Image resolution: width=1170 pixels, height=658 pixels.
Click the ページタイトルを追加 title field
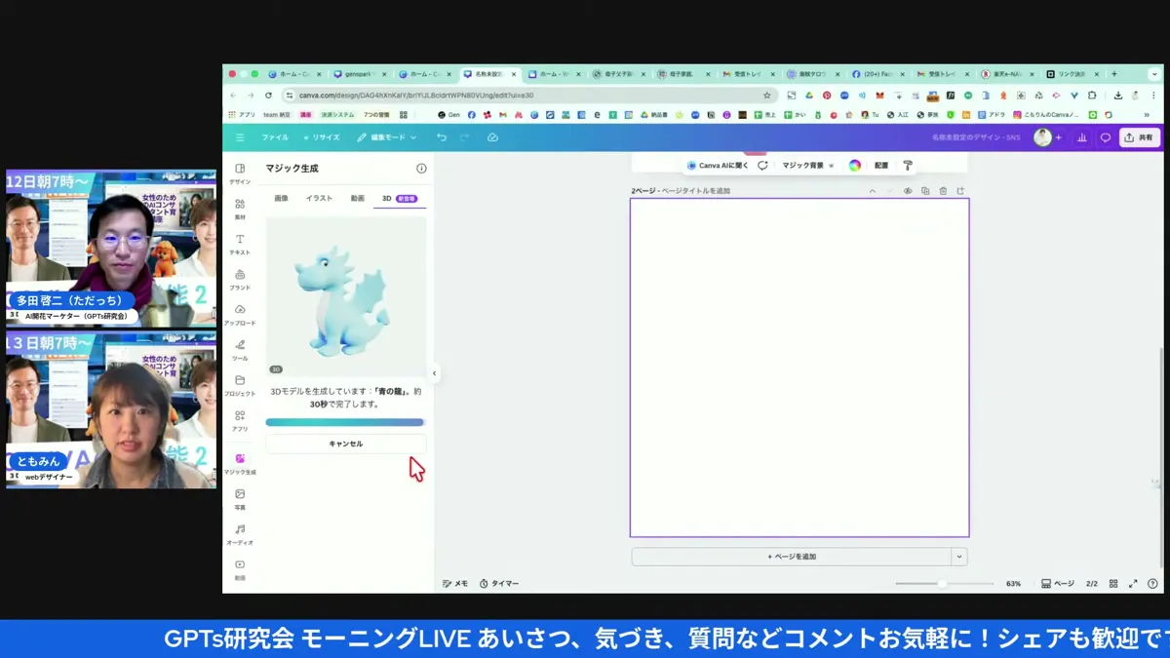[695, 191]
